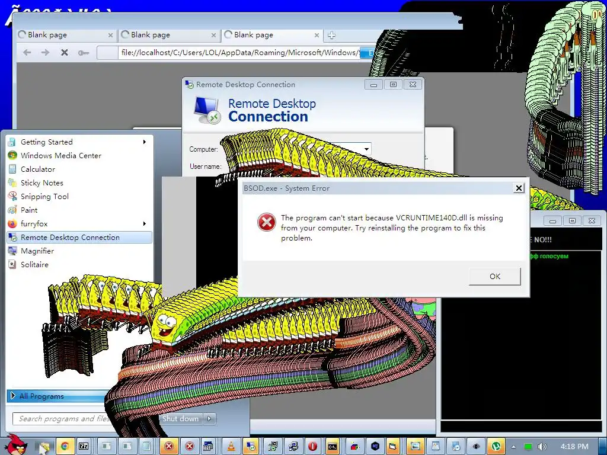The width and height of the screenshot is (607, 455).
Task: Open Google Chrome from the taskbar
Action: pyautogui.click(x=65, y=447)
